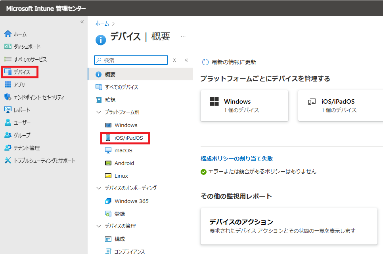Click エンドポイント セキュリティ label
Image resolution: width=383 pixels, height=254 pixels.
(x=39, y=97)
